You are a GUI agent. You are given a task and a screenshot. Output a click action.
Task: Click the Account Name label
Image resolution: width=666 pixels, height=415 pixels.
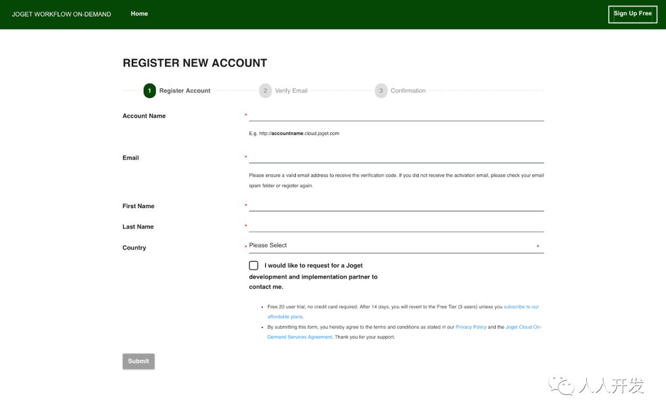(144, 116)
